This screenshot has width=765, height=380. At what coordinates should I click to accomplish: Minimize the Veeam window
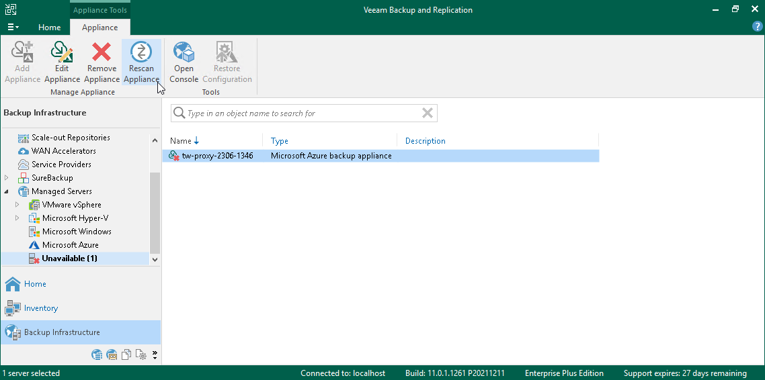716,9
